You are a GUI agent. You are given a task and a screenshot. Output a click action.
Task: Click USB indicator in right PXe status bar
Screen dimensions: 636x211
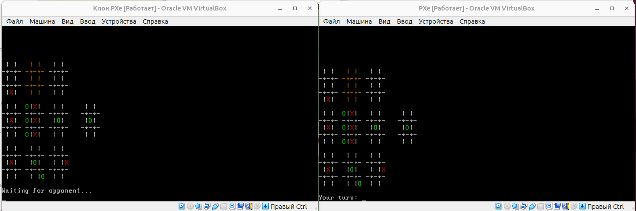532,206
